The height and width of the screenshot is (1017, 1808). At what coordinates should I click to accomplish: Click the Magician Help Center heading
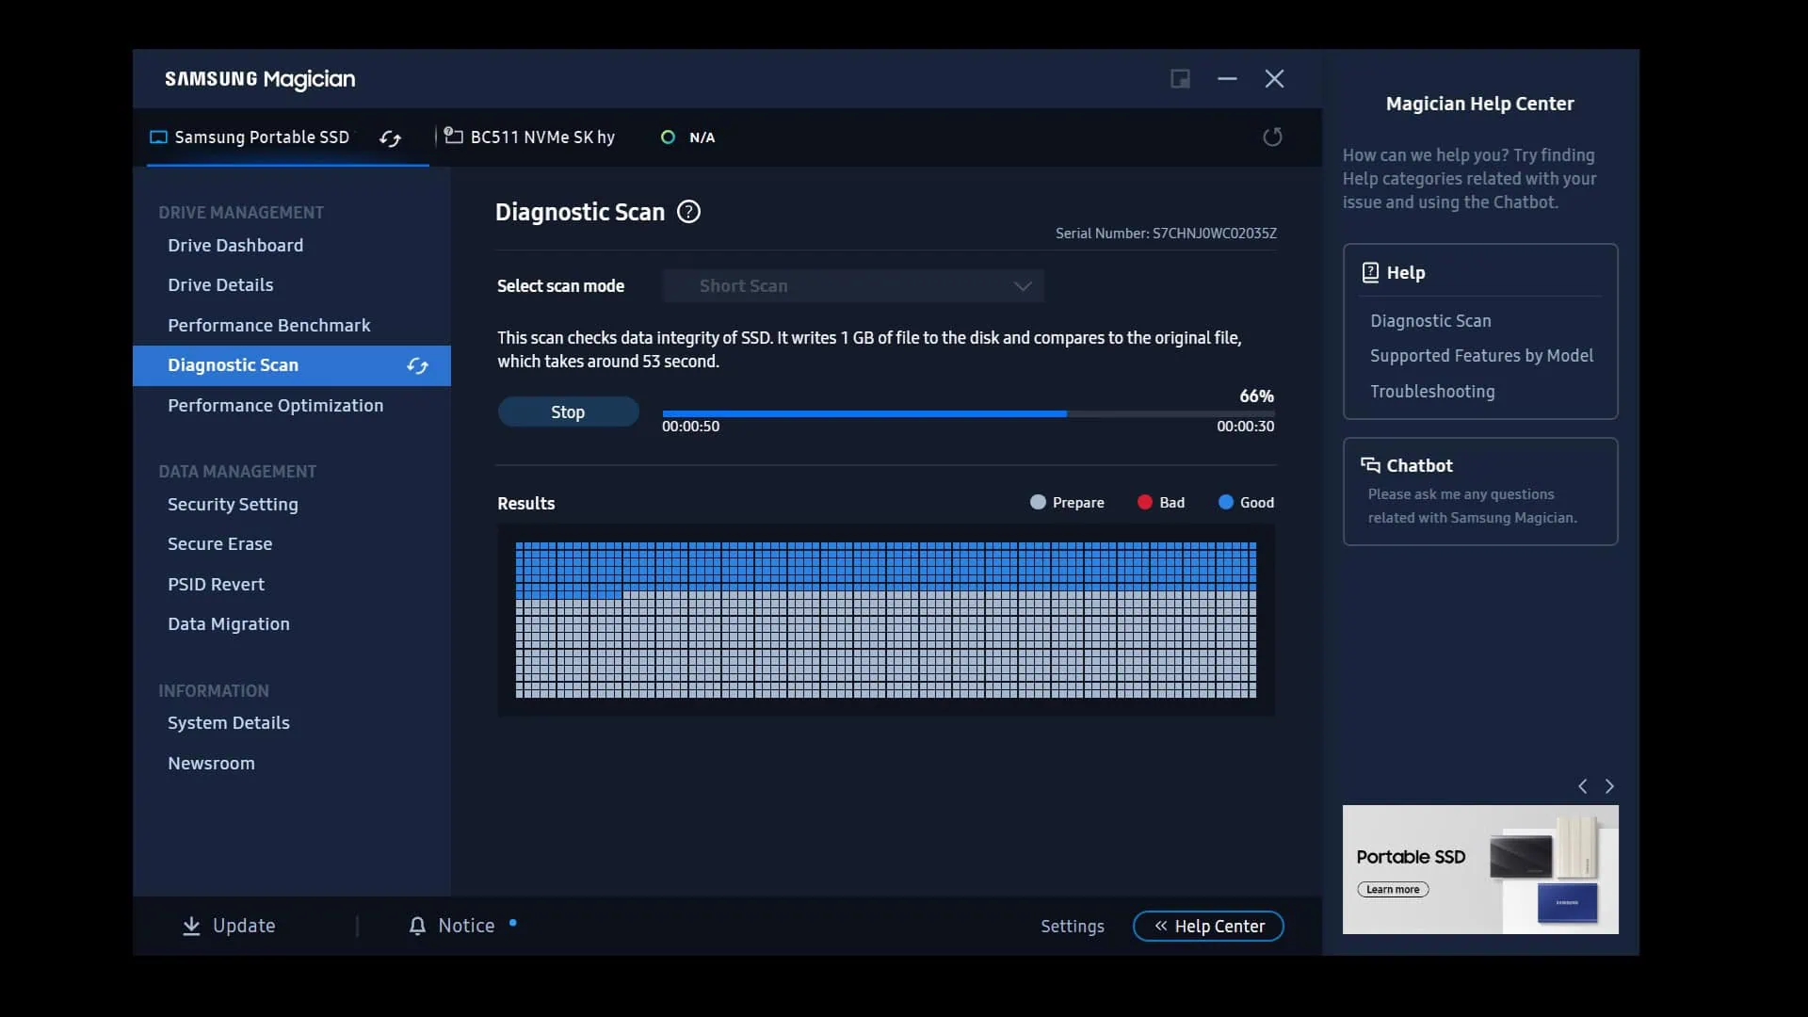[x=1479, y=104]
